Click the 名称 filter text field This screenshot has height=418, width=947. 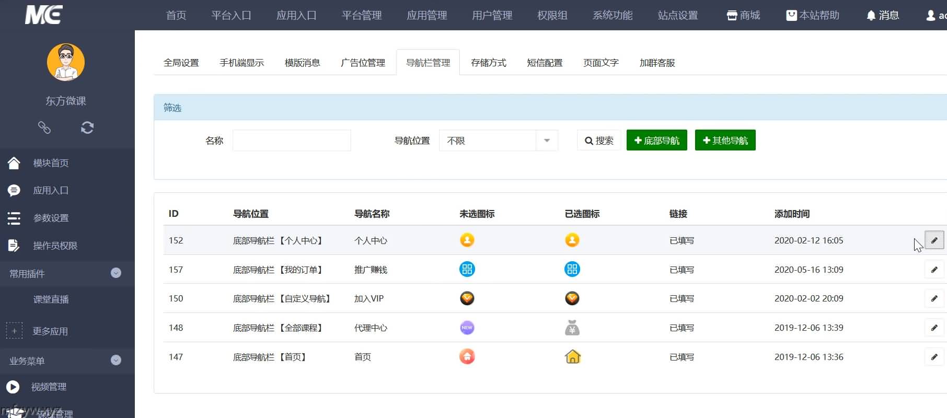(x=292, y=141)
